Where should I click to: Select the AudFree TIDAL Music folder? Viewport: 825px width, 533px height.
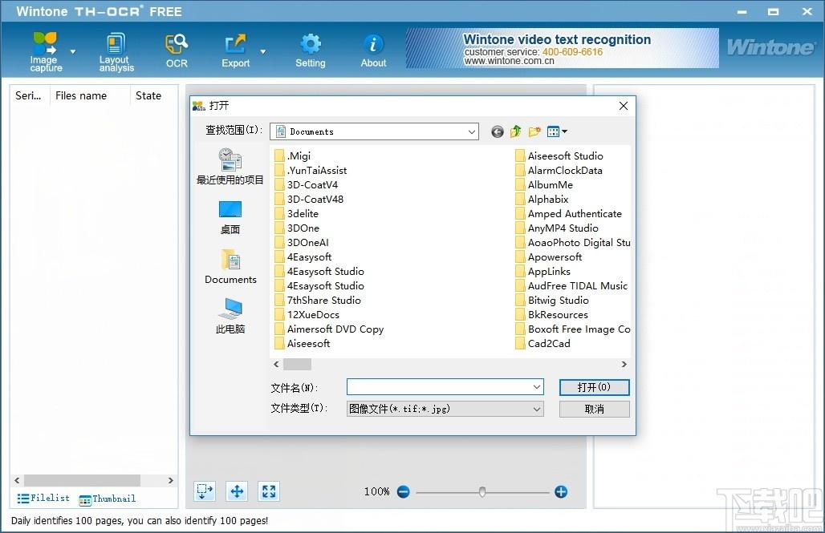pyautogui.click(x=572, y=286)
